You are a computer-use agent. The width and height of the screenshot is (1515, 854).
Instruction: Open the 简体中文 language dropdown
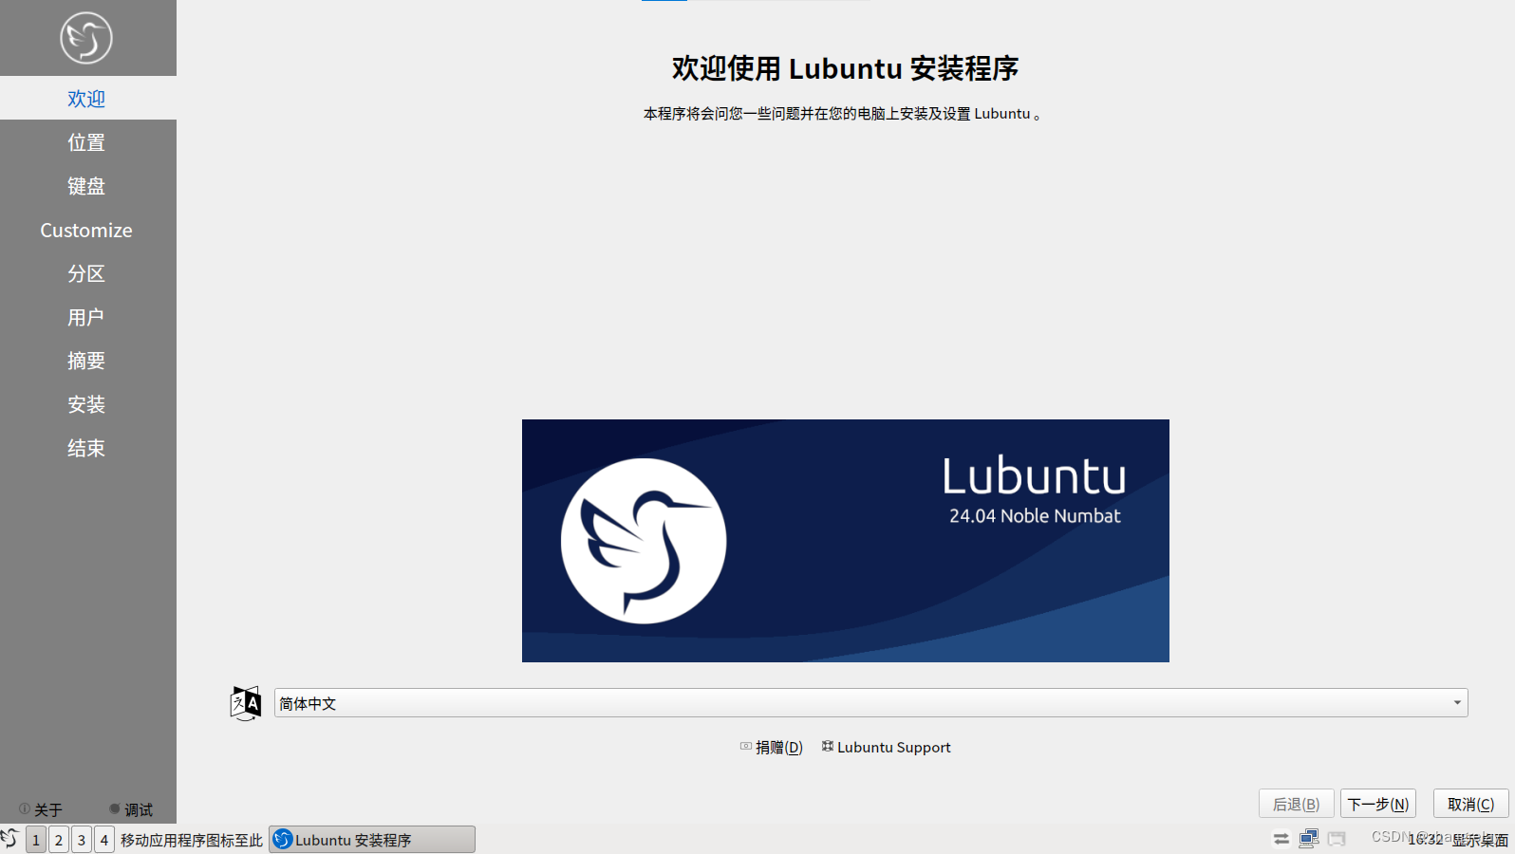870,703
